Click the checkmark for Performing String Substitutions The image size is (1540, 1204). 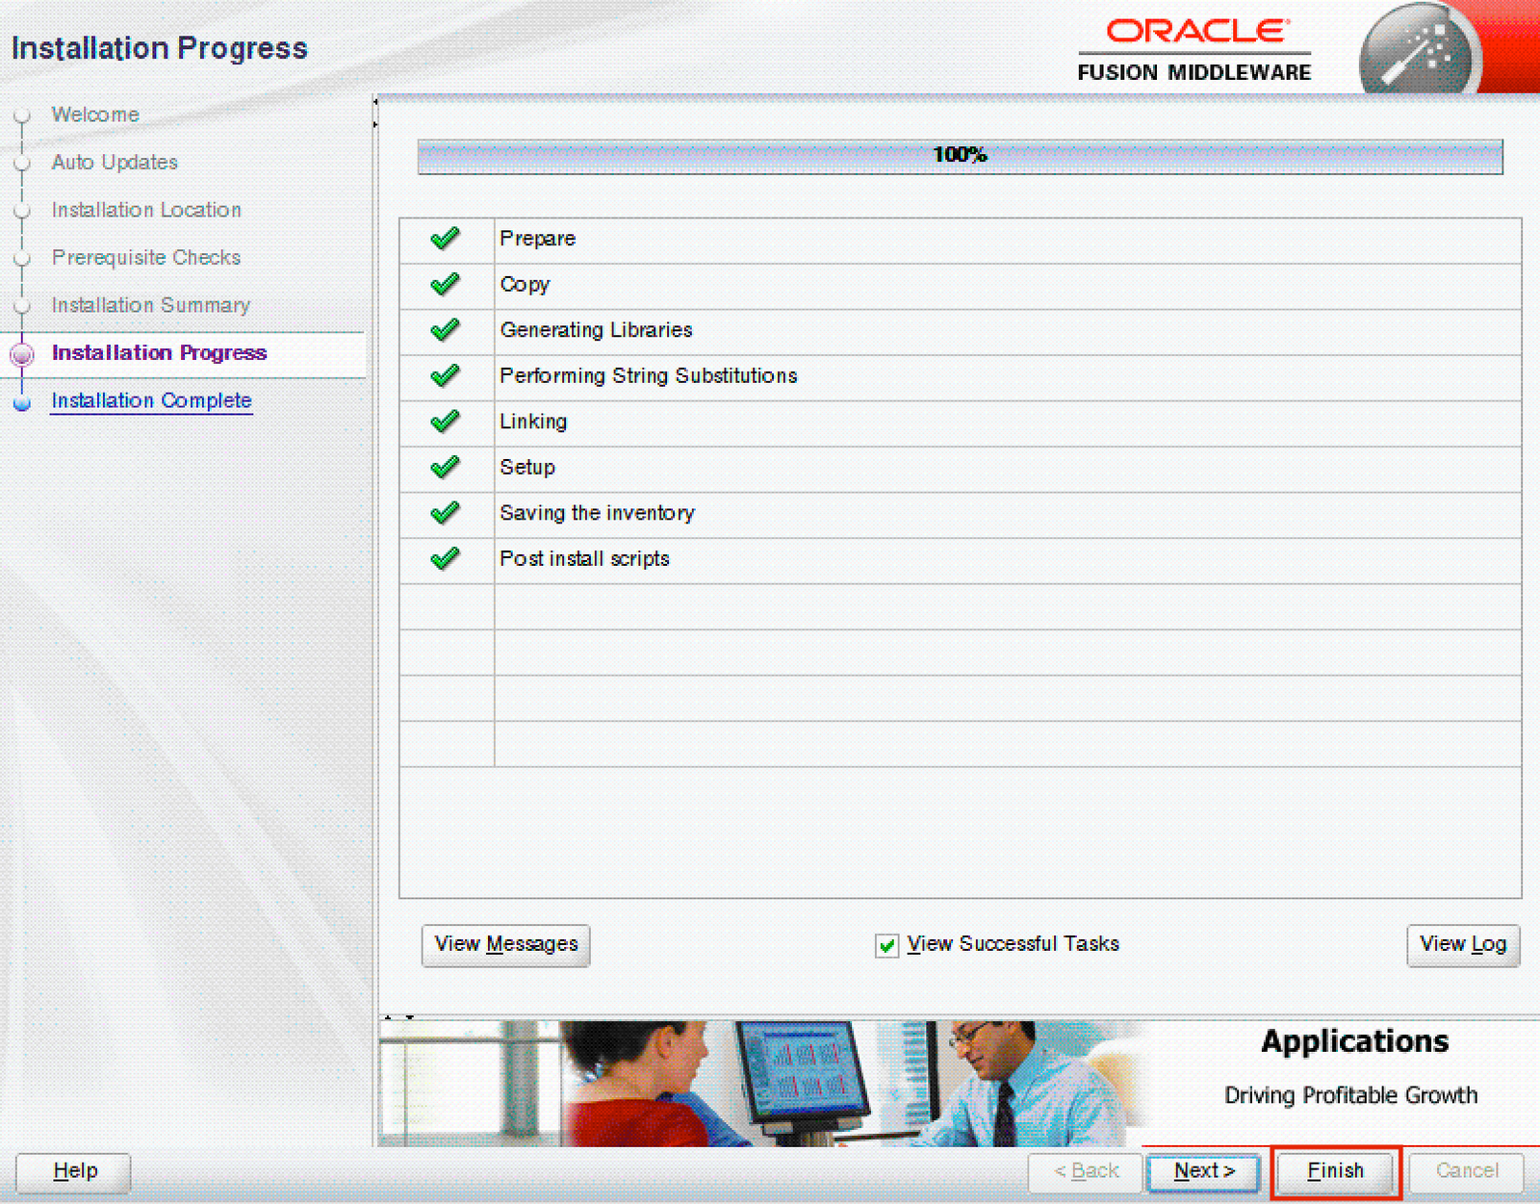445,376
